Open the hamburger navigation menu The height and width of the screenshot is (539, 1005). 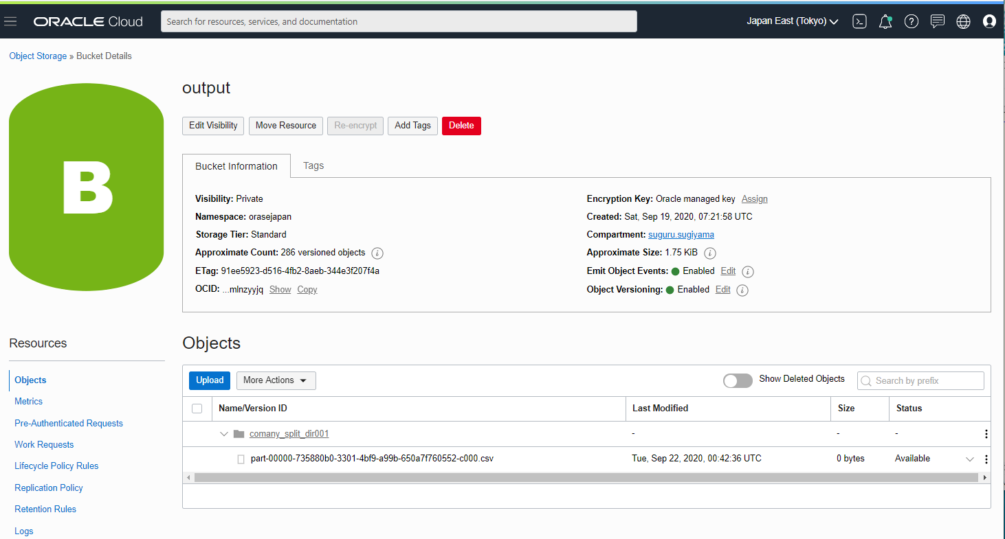pos(10,21)
